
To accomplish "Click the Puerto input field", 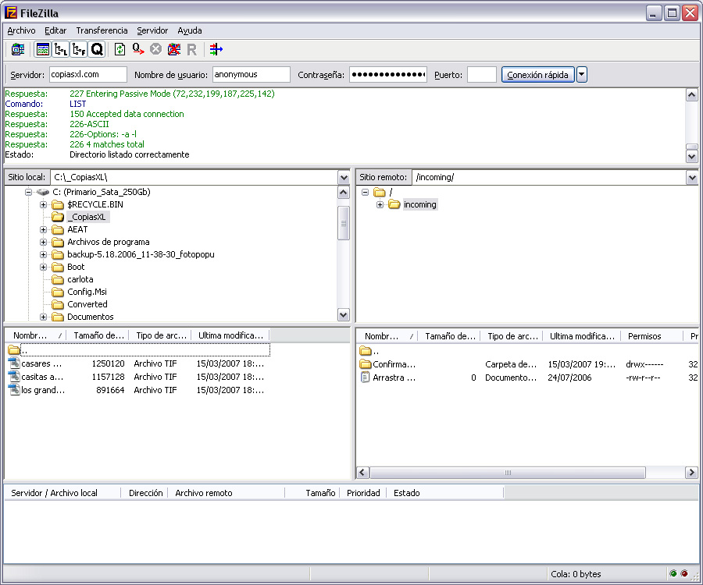I will [x=481, y=75].
